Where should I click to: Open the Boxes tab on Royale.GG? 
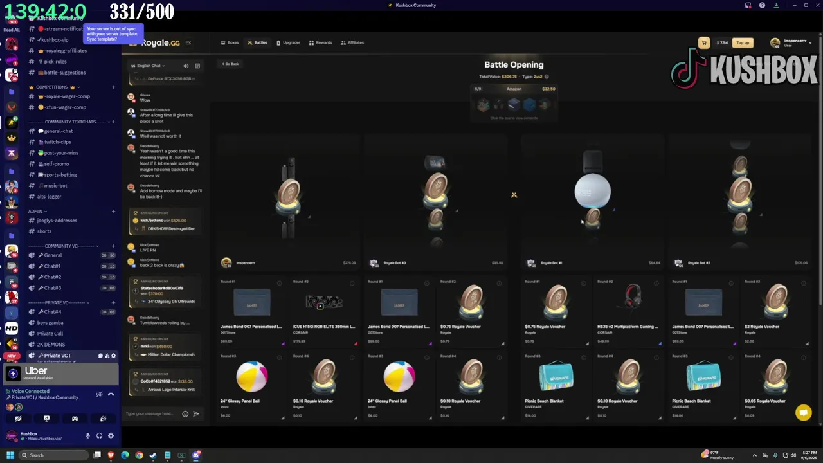[x=230, y=42]
